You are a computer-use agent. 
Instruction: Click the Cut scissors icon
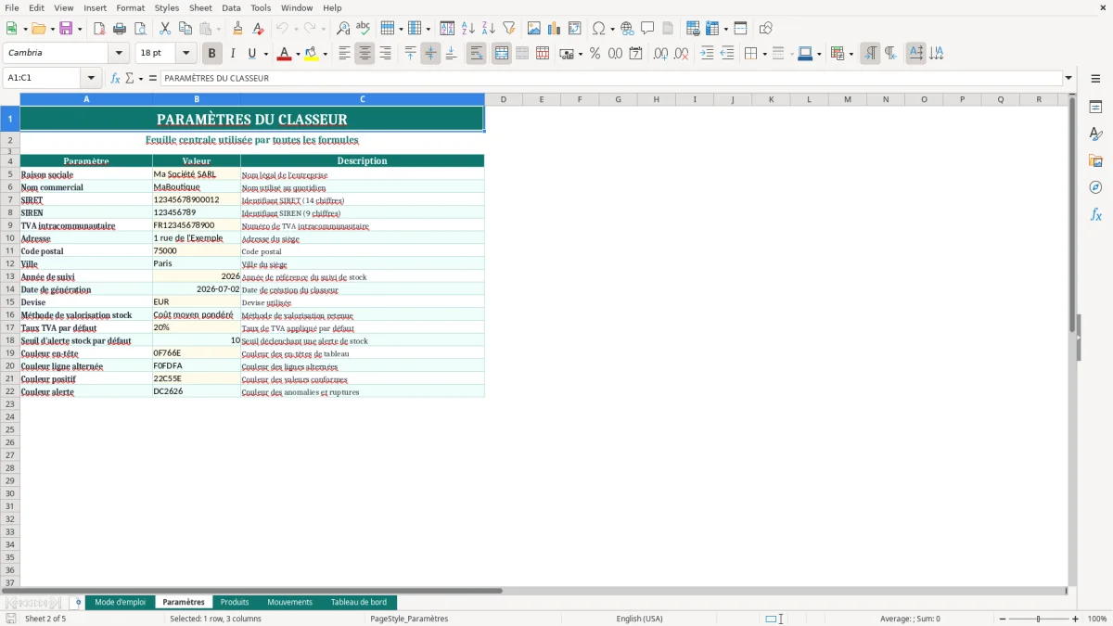(x=165, y=29)
